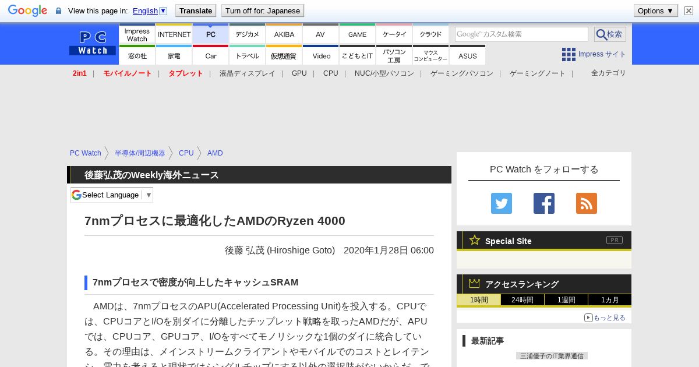Click the もっと見る arrow link

tap(605, 317)
